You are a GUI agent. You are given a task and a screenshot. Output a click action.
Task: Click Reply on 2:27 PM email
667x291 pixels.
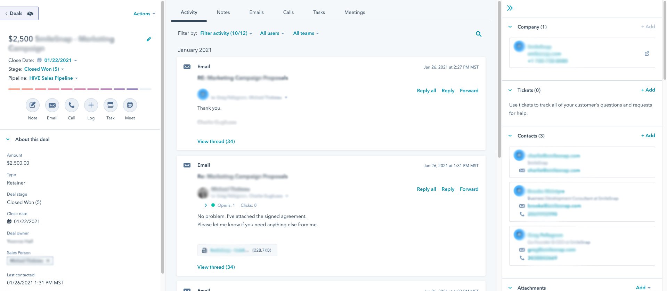(x=448, y=91)
